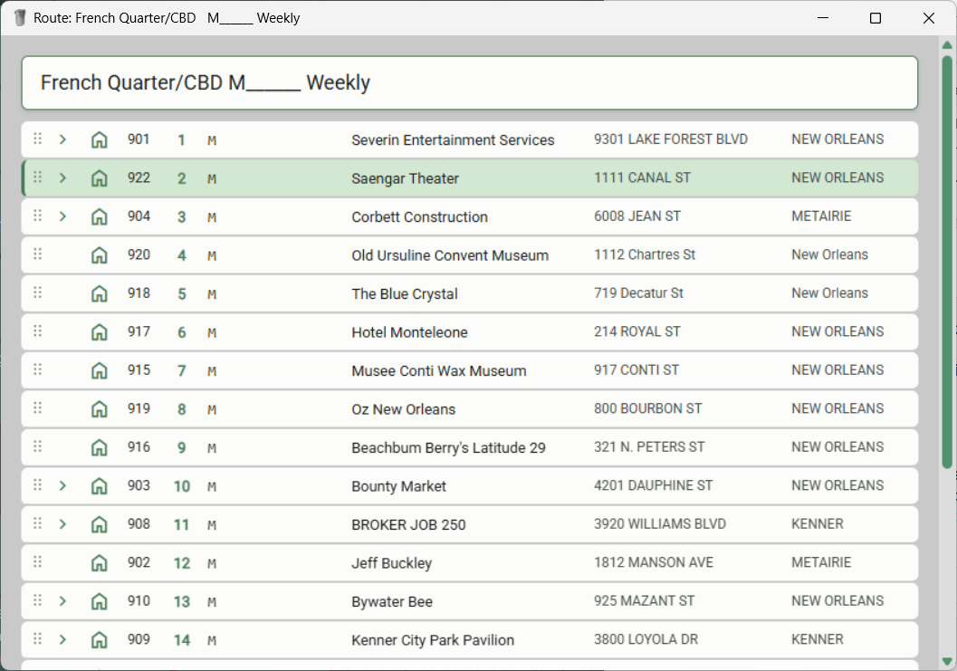Click drag handle for The Blue Crystal

pos(38,293)
